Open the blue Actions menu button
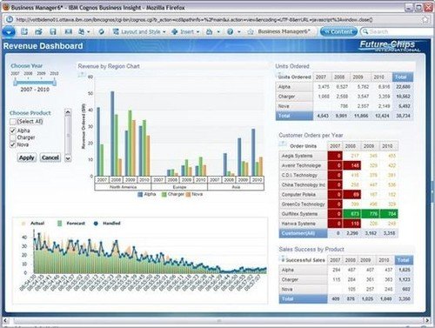Viewport: 435px width, 328px height. (x=9, y=31)
